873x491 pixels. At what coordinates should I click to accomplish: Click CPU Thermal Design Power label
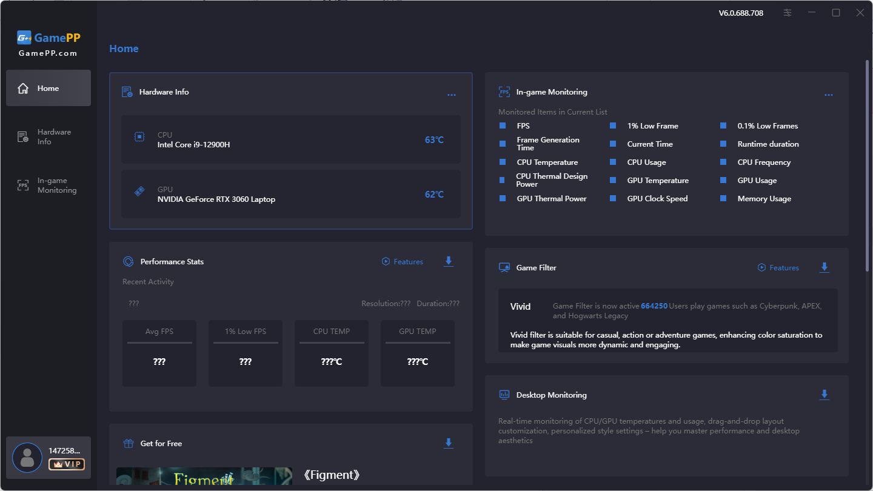coord(552,180)
